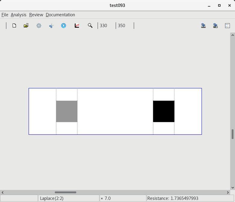Open the Analysis menu
Screen dimensions: 235x202
coord(18,15)
